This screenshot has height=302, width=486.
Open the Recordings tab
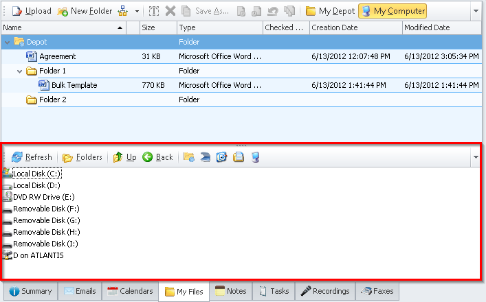(x=325, y=291)
